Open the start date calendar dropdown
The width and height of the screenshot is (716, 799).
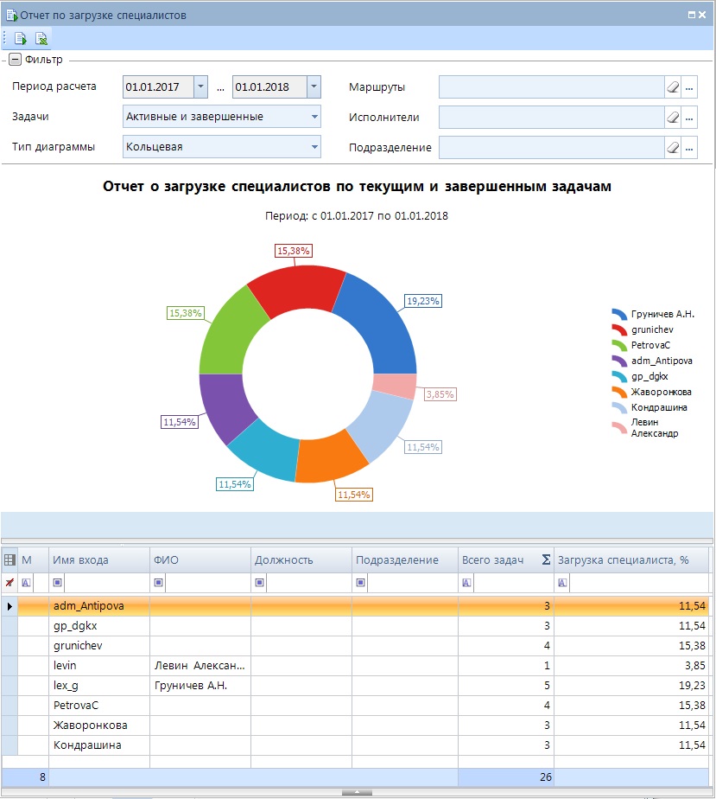(200, 87)
